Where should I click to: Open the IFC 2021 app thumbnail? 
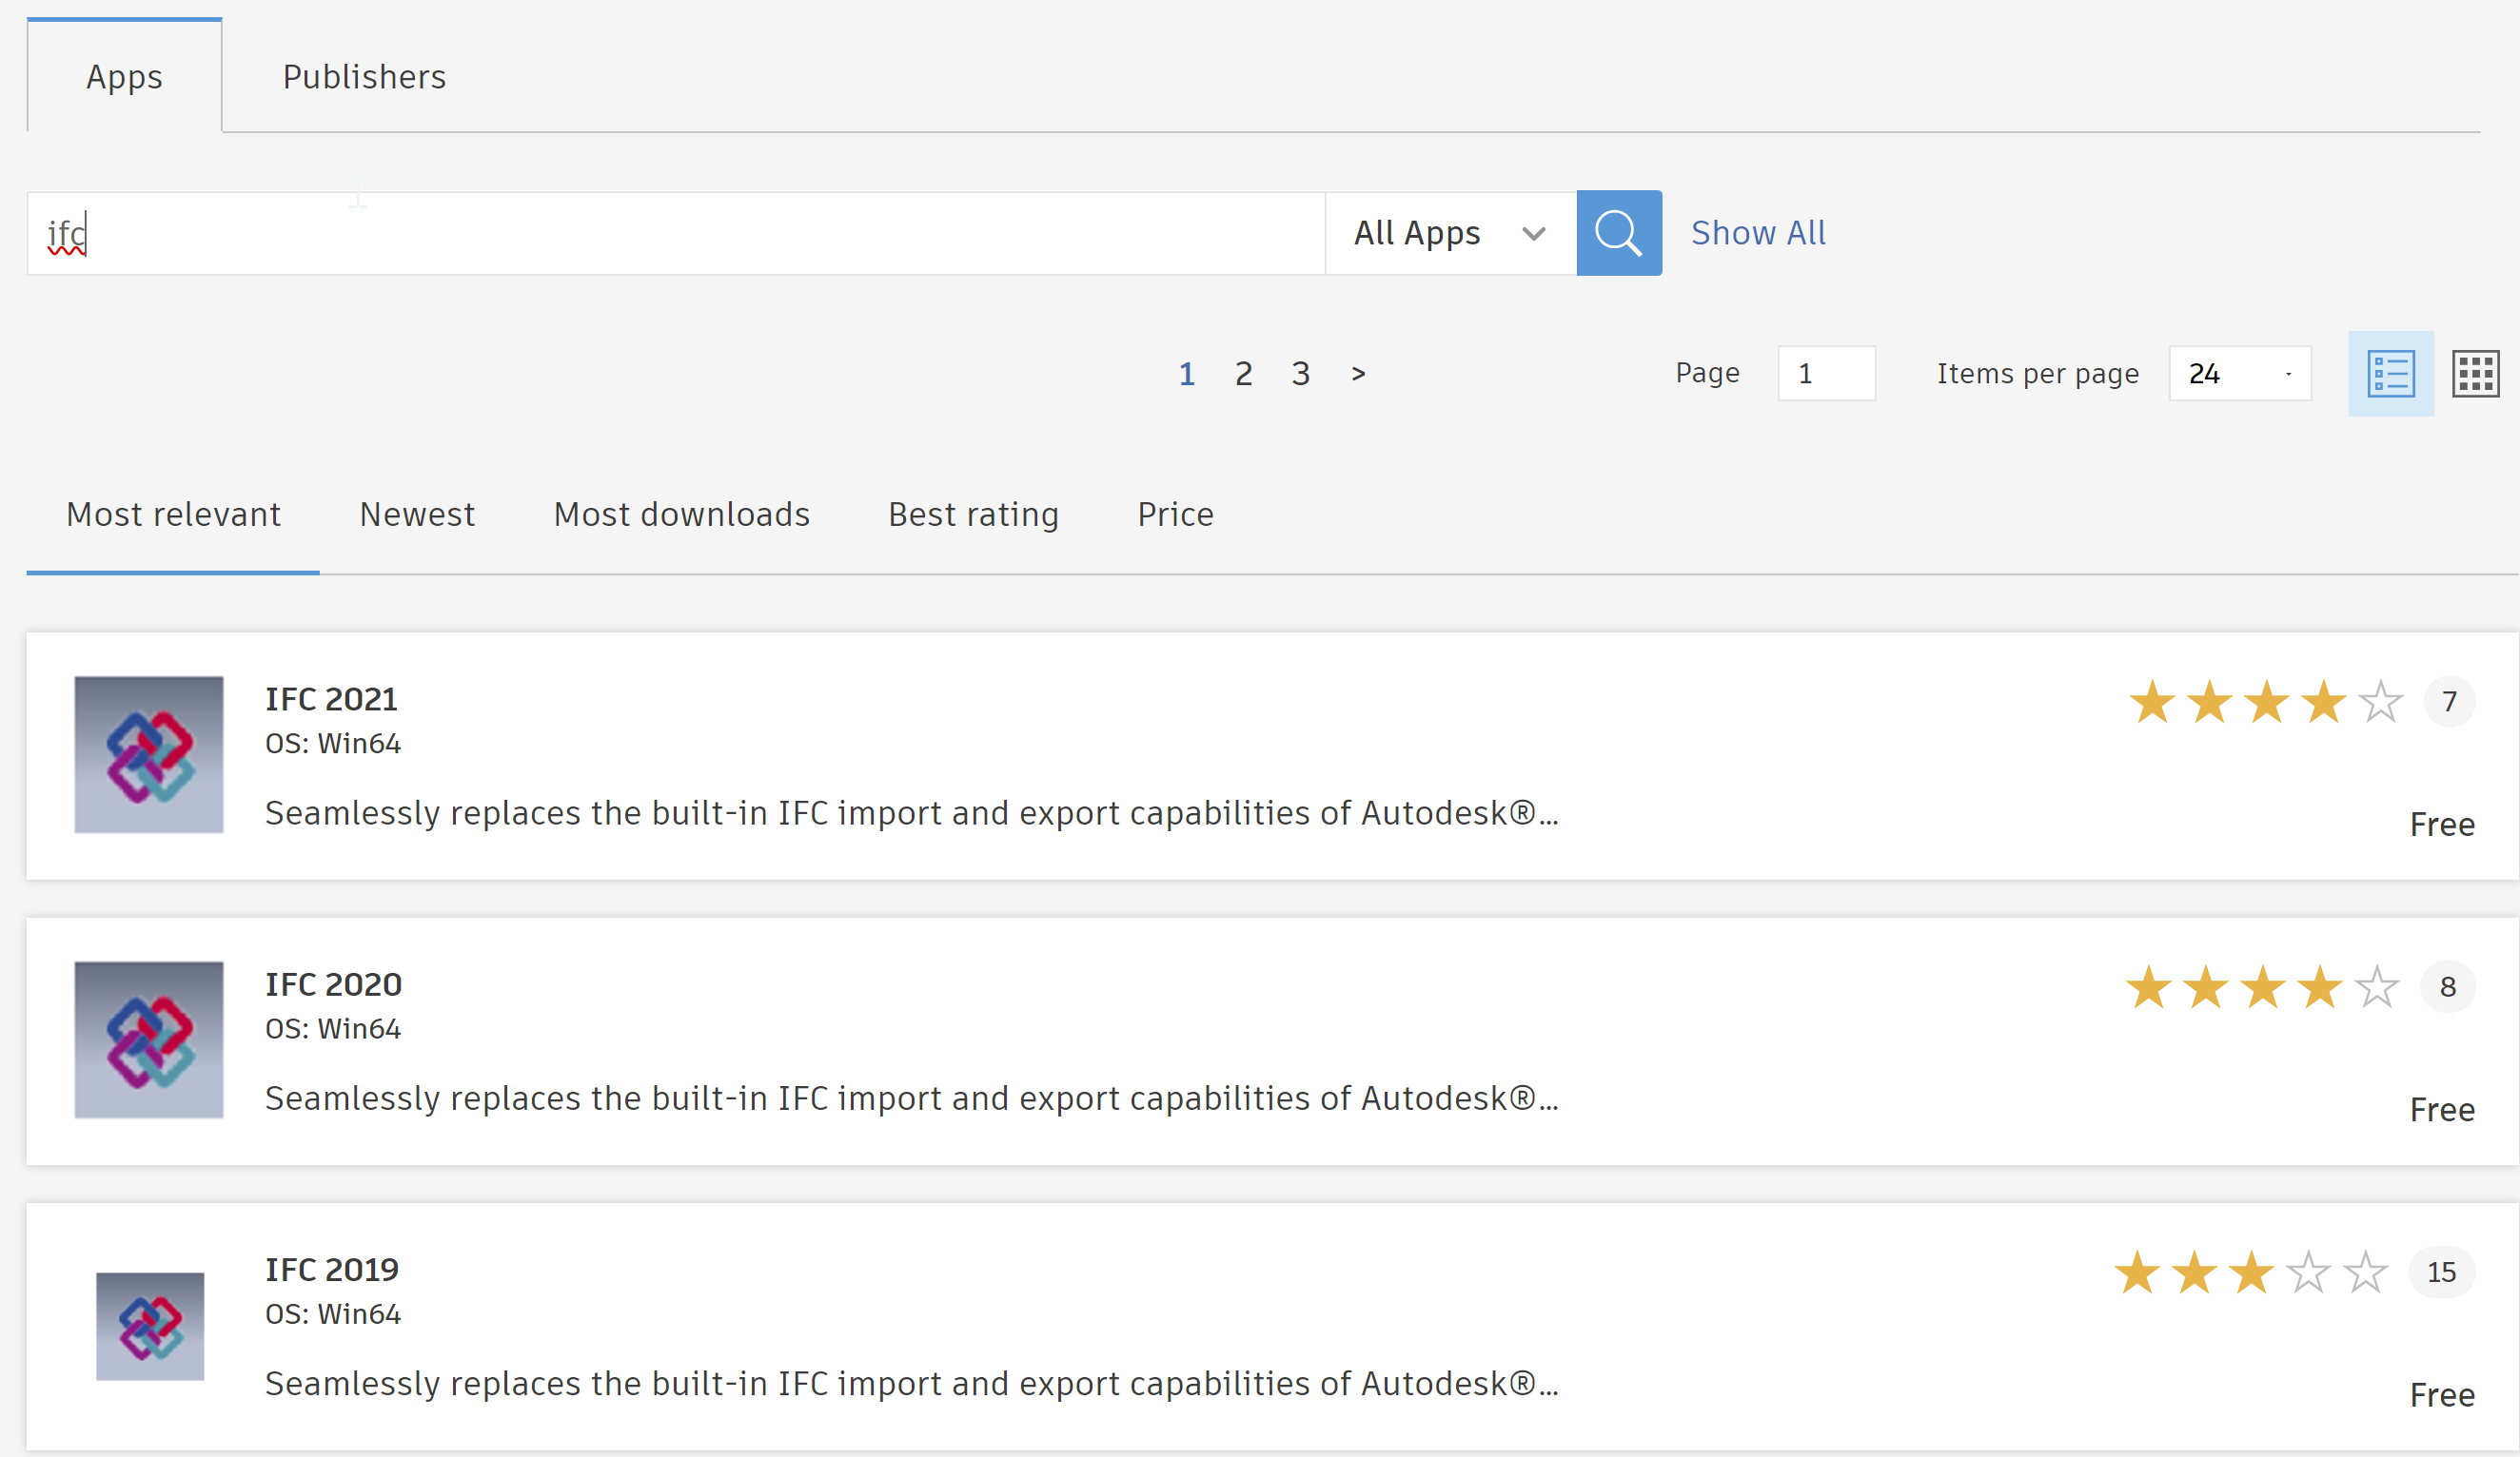tap(148, 754)
